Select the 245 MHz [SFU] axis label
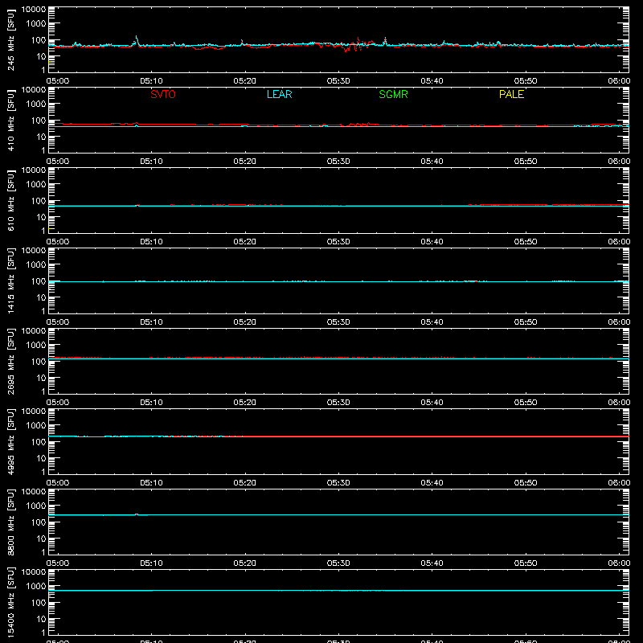Image resolution: width=643 pixels, height=643 pixels. click(10, 39)
